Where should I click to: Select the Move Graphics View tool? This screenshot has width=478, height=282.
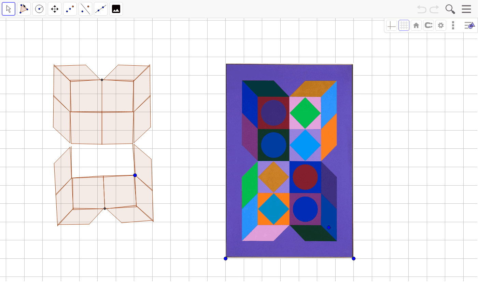point(55,9)
